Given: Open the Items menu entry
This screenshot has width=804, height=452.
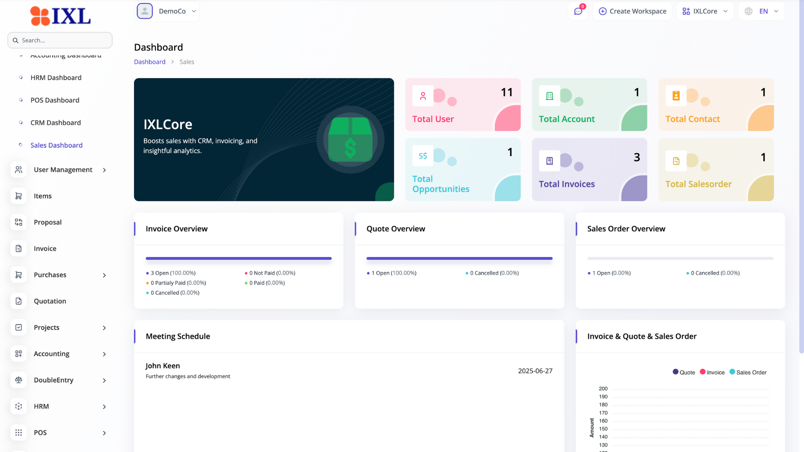Looking at the screenshot, I should 43,196.
